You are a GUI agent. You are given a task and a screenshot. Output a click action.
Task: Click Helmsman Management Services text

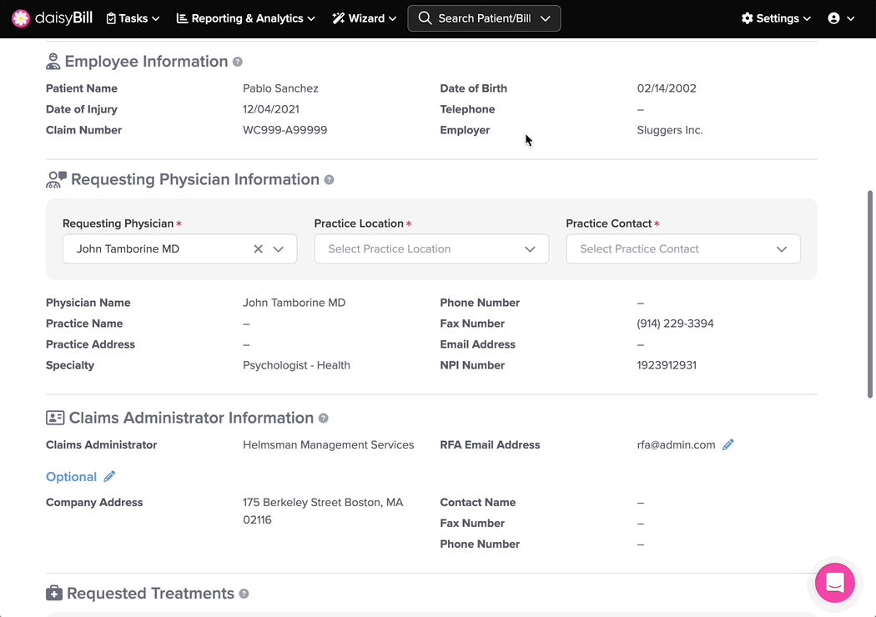pos(329,445)
